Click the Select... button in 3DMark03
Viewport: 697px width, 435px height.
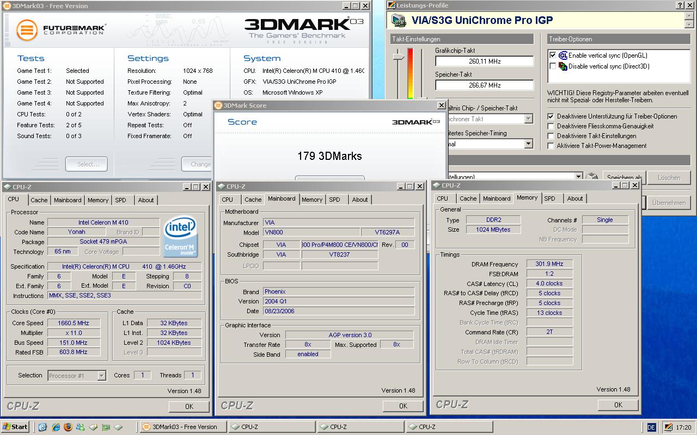coord(87,164)
